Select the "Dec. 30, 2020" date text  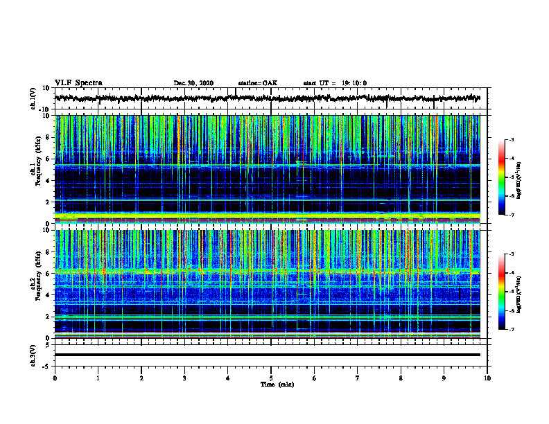pyautogui.click(x=193, y=83)
